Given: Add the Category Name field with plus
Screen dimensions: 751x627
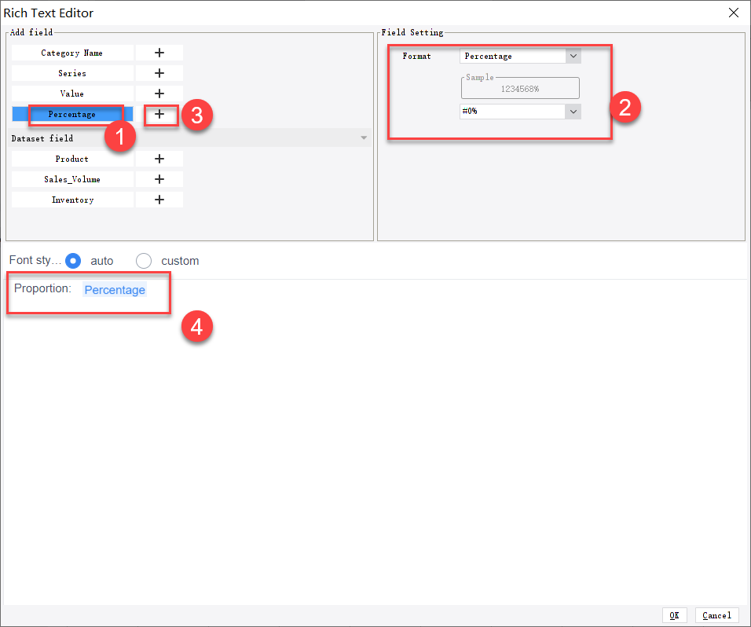Looking at the screenshot, I should [159, 53].
